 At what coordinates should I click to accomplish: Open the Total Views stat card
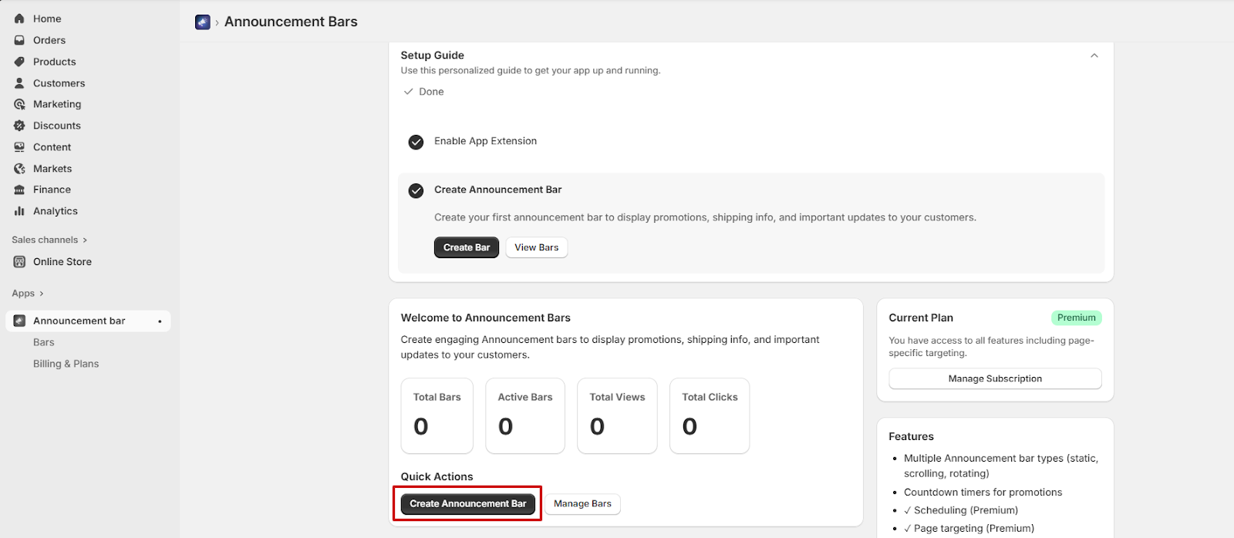pyautogui.click(x=617, y=415)
